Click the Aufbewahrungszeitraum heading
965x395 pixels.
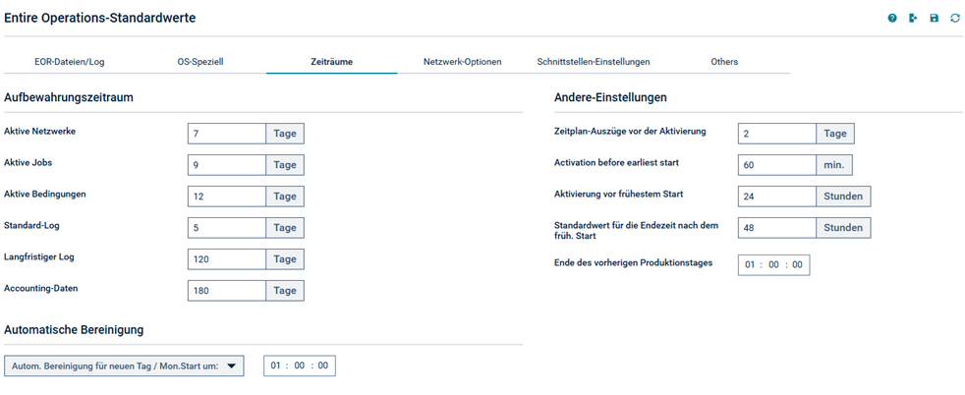69,97
